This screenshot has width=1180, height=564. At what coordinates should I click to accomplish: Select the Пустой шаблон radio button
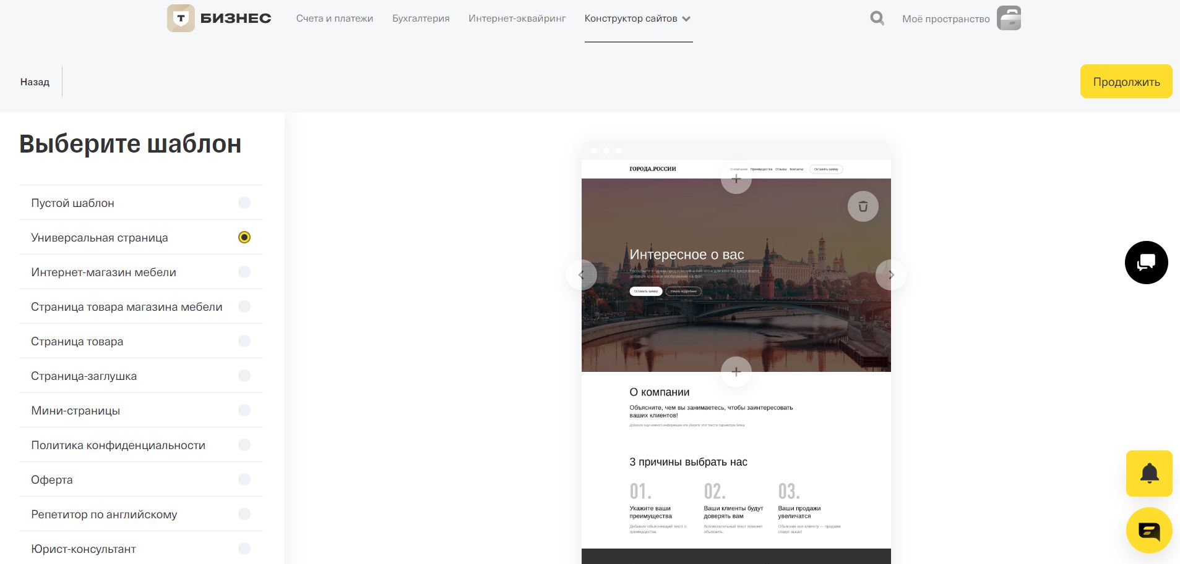(244, 203)
